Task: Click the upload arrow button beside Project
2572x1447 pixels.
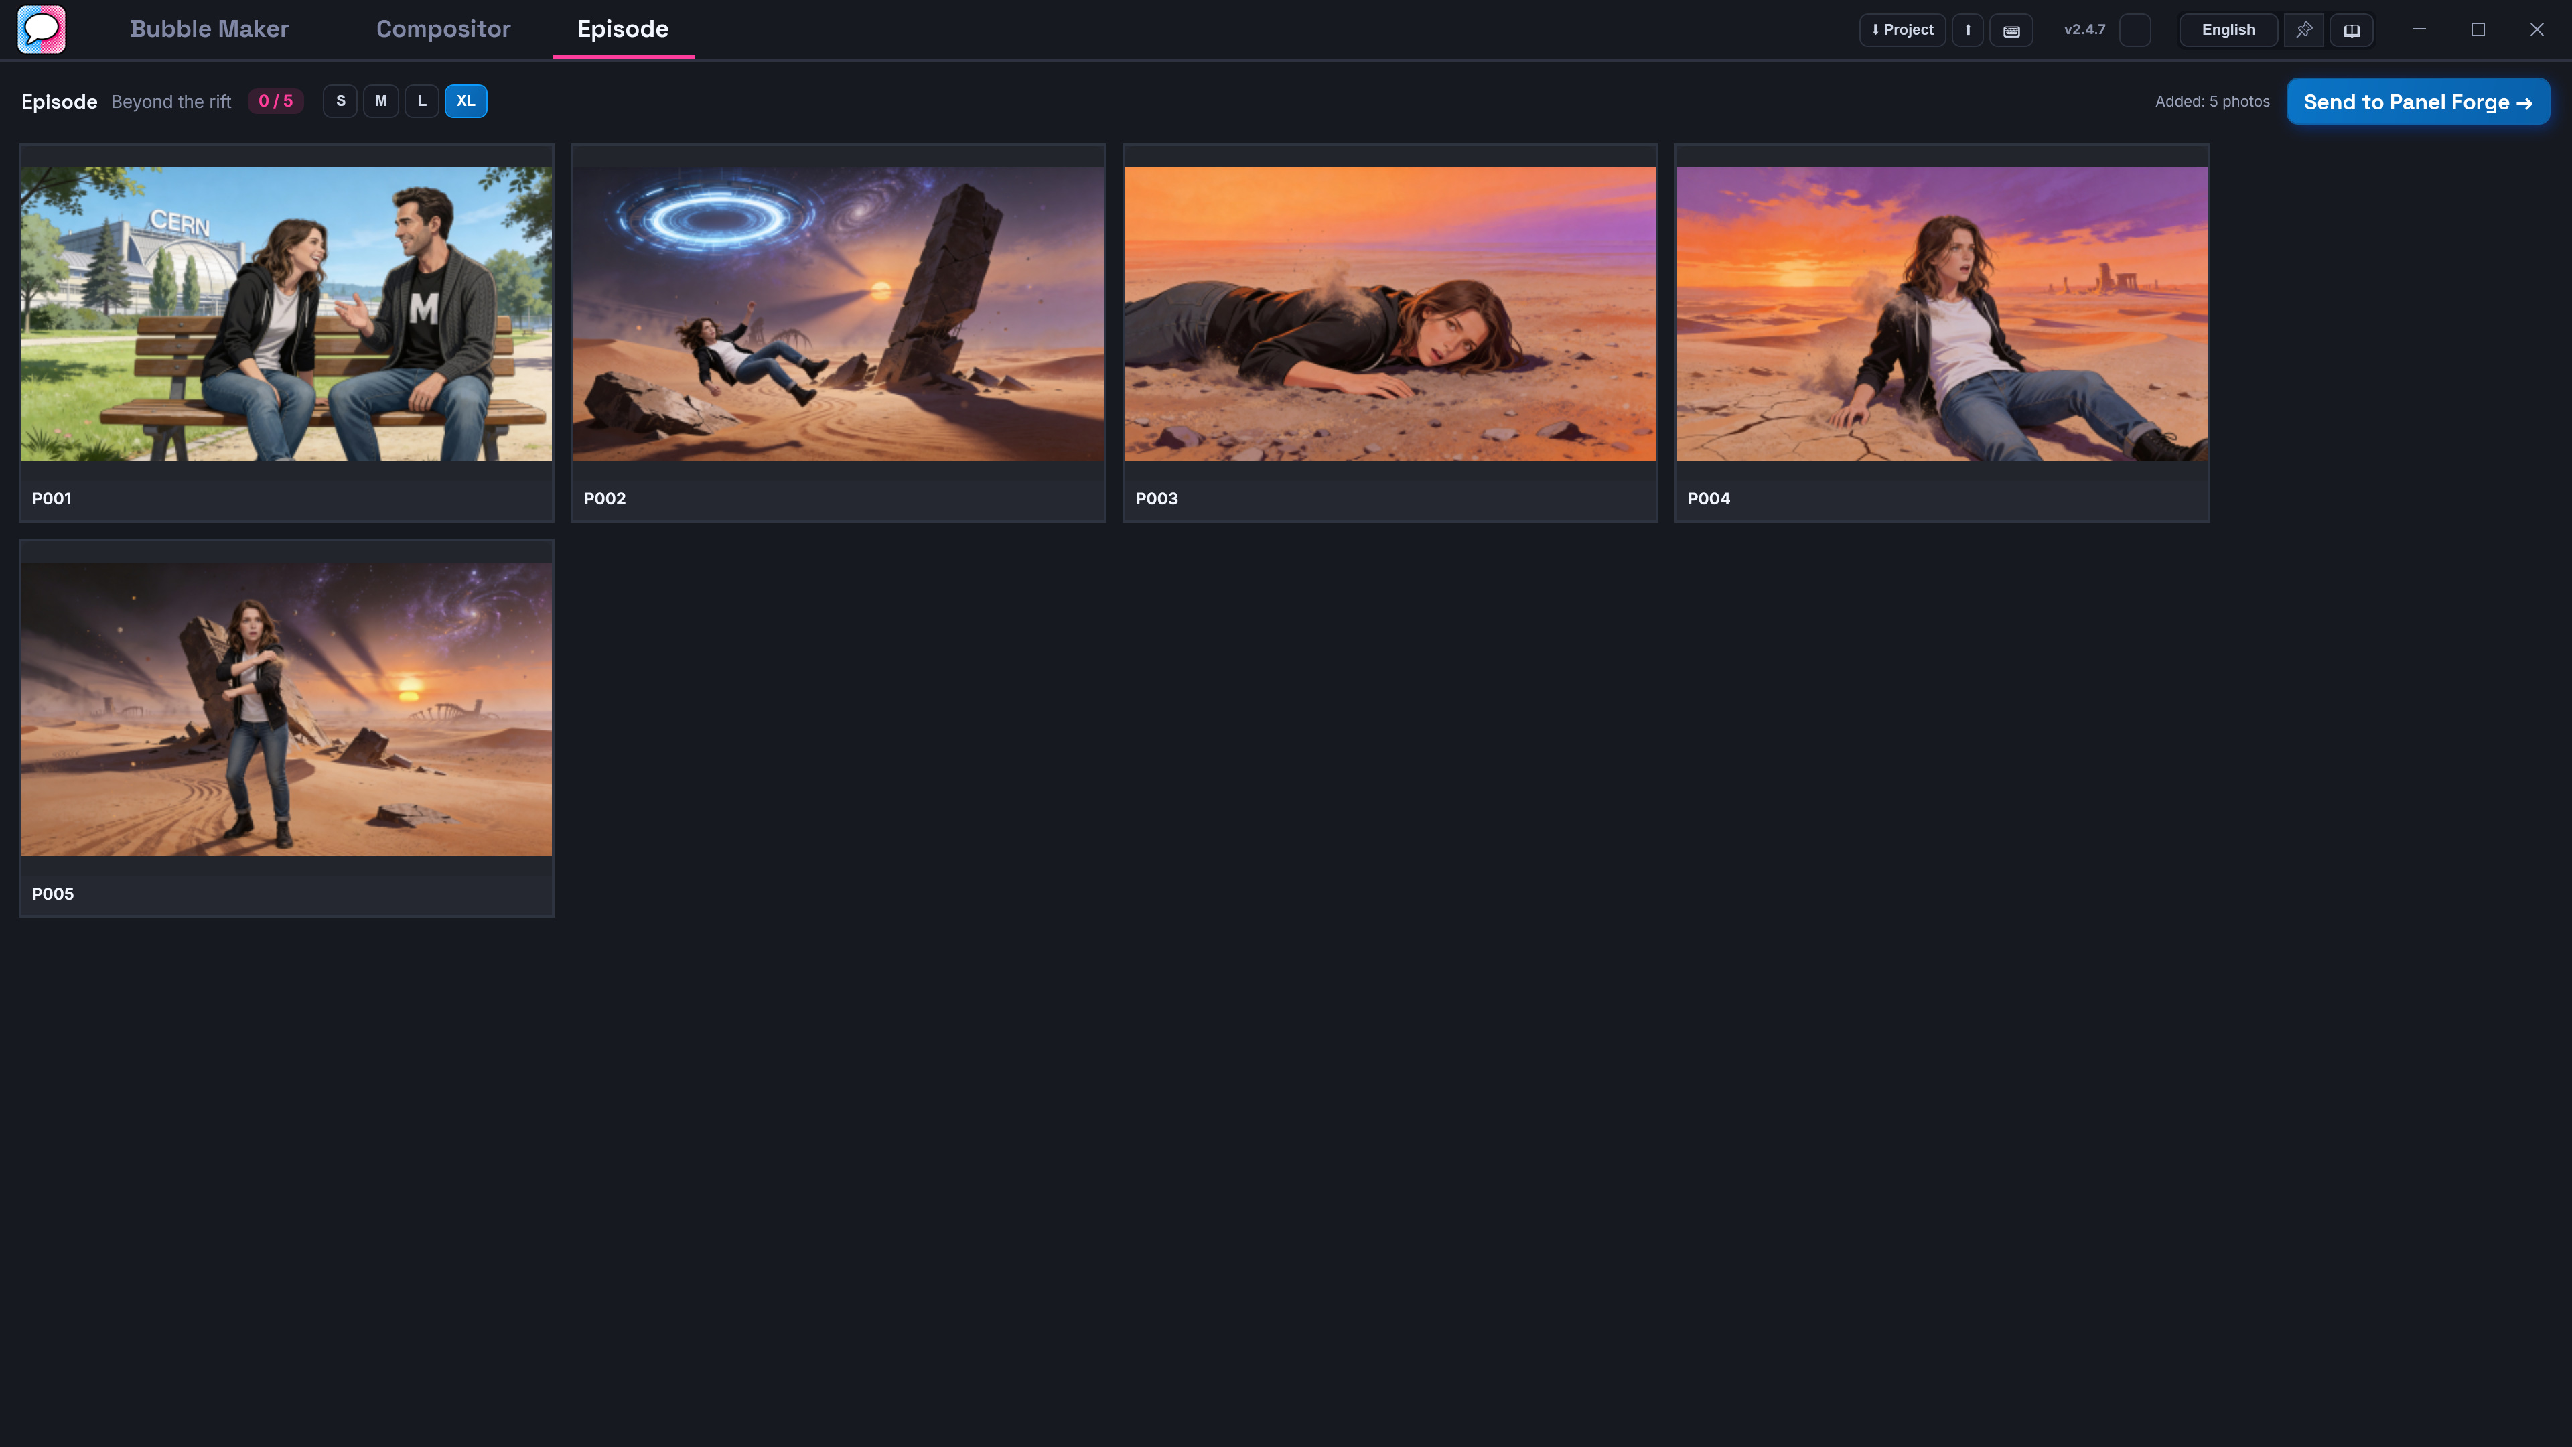Action: coord(1968,30)
